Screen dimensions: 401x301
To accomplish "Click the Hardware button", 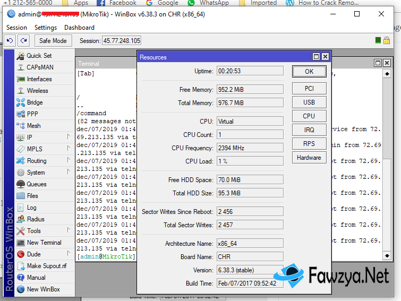I will point(309,158).
